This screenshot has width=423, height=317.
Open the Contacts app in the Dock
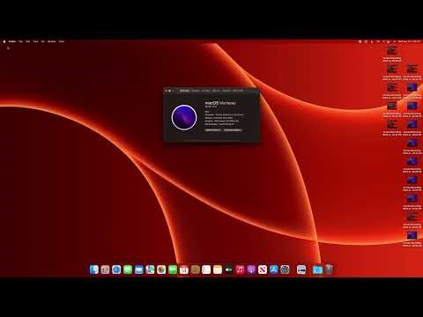click(195, 269)
